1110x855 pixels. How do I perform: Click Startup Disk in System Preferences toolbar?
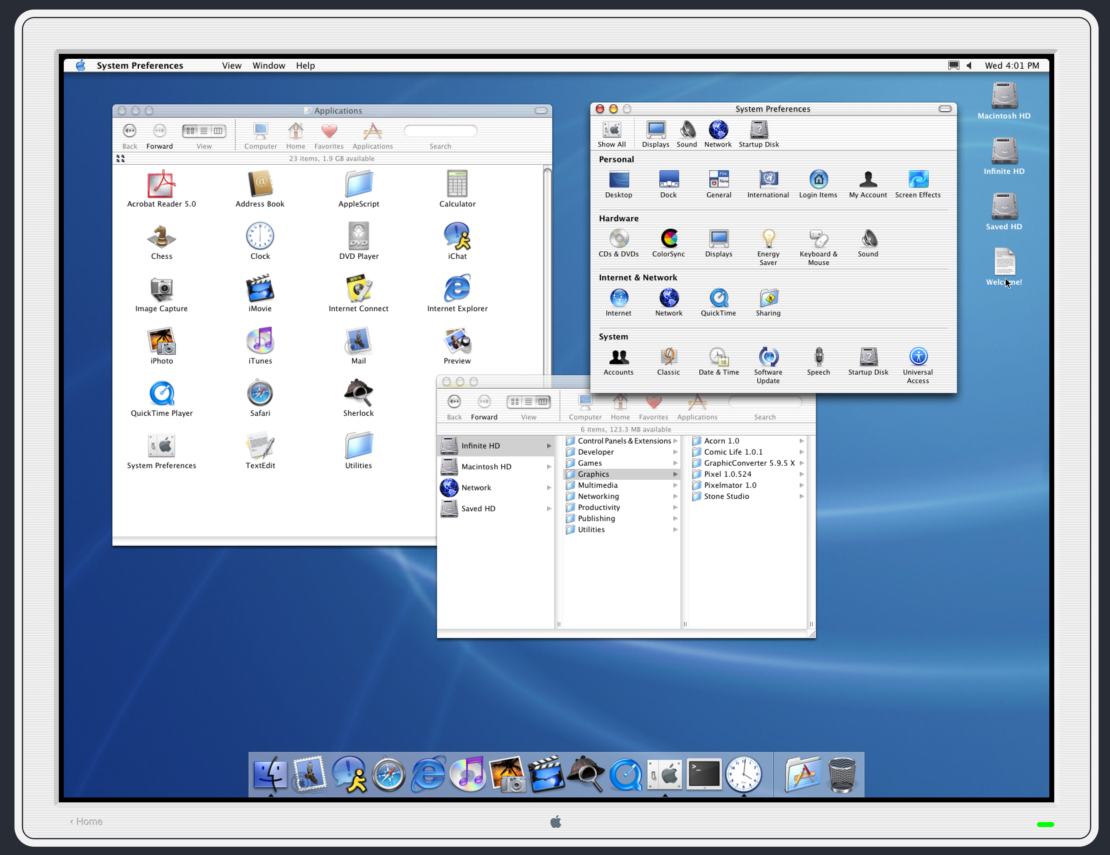(x=759, y=134)
